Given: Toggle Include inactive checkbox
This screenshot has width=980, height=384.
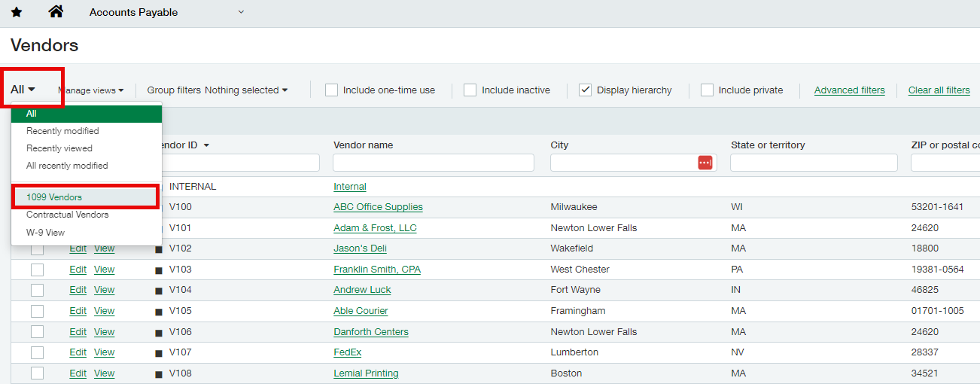Looking at the screenshot, I should tap(470, 90).
